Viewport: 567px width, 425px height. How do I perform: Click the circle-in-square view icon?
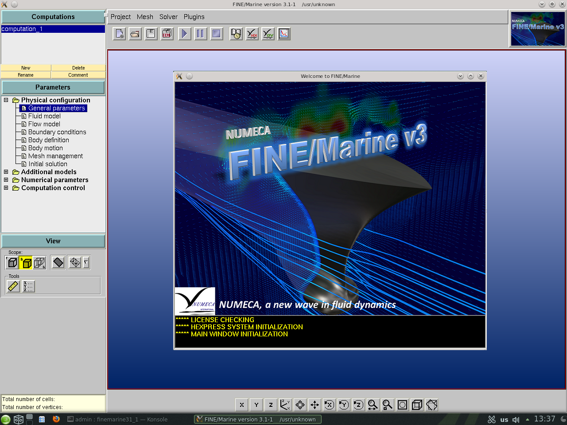pos(402,405)
